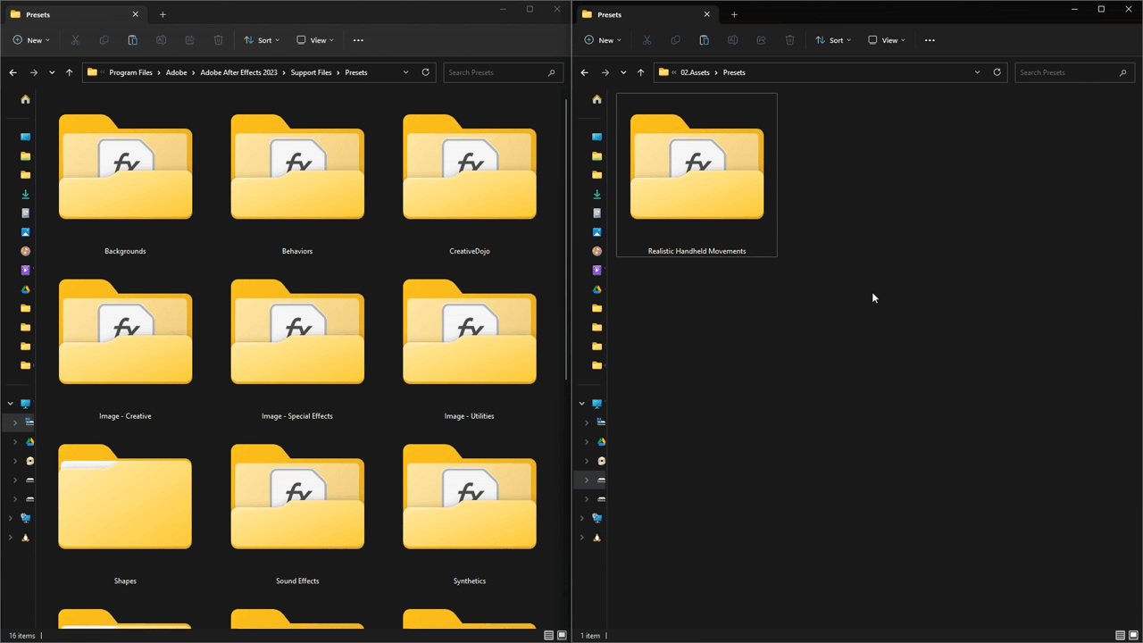The width and height of the screenshot is (1143, 643).
Task: Open Desktop from the After Effects Presets window sidebar
Action: [x=25, y=137]
